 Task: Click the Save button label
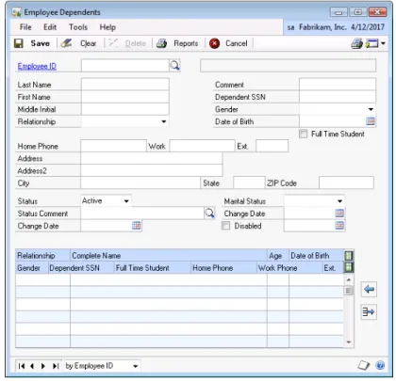[41, 43]
